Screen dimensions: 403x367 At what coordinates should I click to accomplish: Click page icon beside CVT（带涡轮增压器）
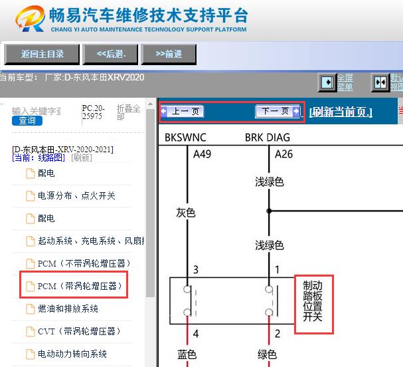31,332
